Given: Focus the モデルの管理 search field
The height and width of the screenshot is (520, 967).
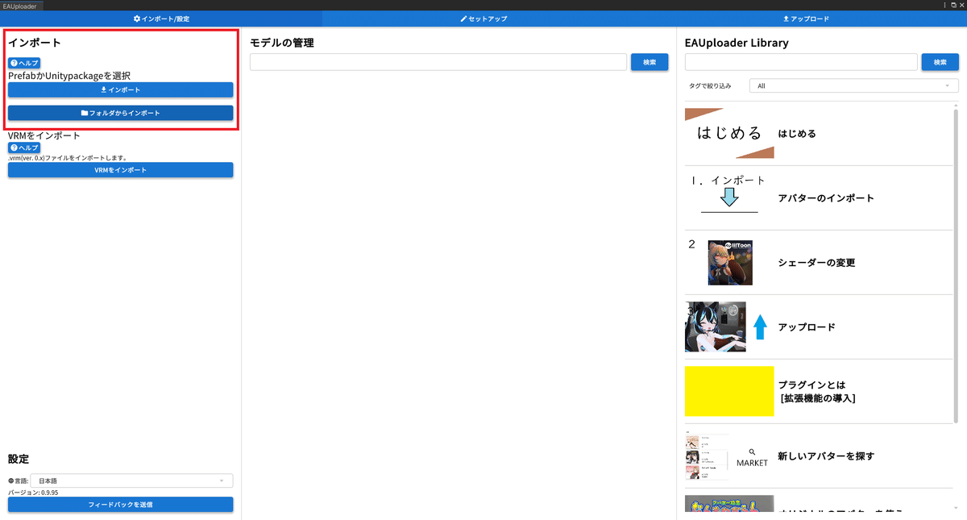Looking at the screenshot, I should (438, 62).
